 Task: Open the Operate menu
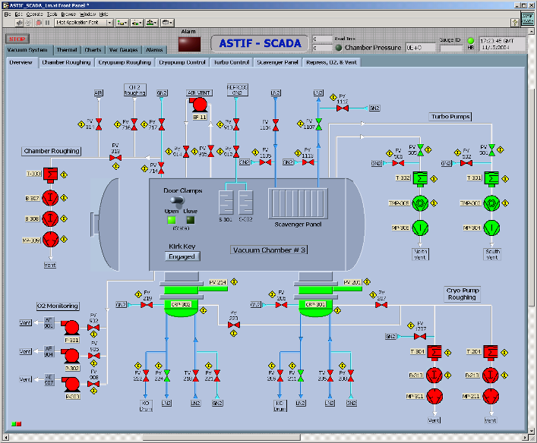[x=34, y=14]
